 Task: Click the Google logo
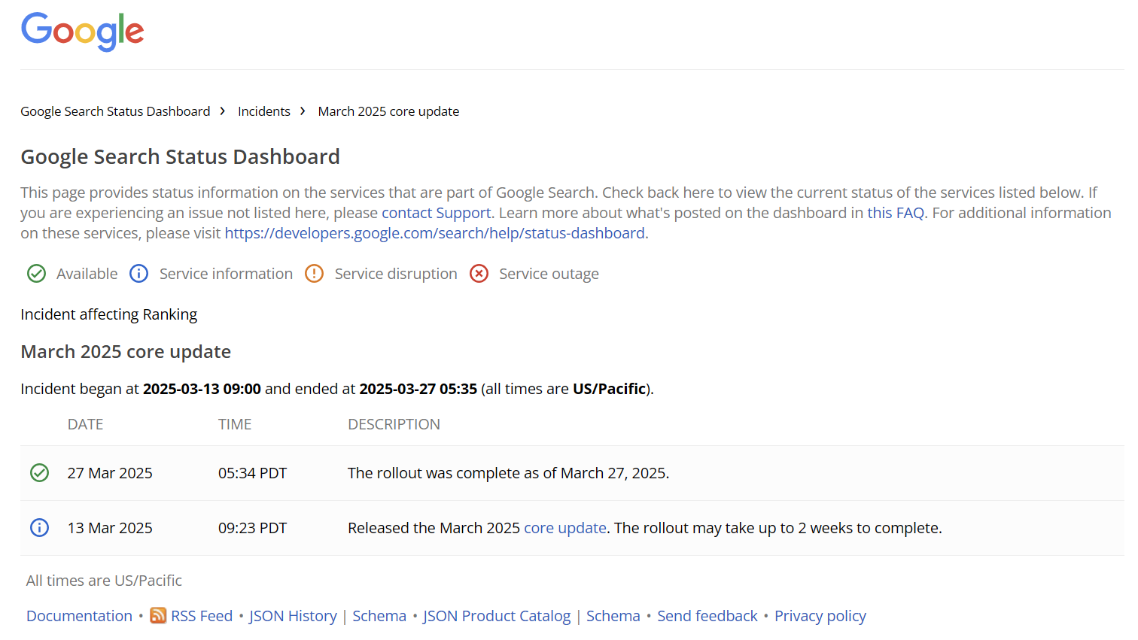coord(83,32)
